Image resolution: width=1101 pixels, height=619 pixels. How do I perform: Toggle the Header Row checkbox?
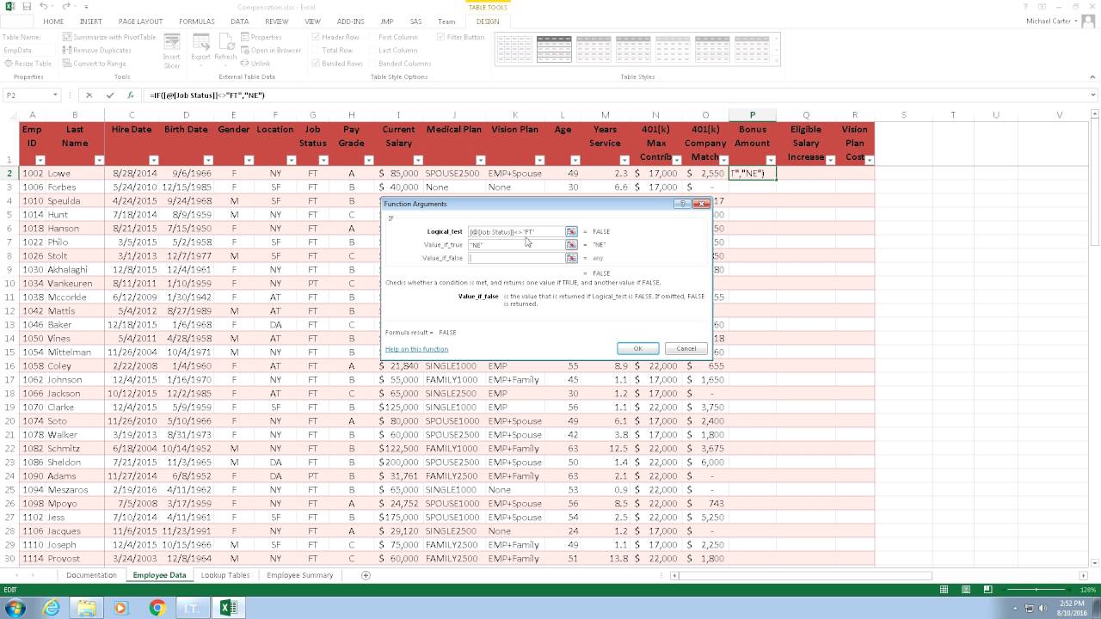click(x=317, y=37)
